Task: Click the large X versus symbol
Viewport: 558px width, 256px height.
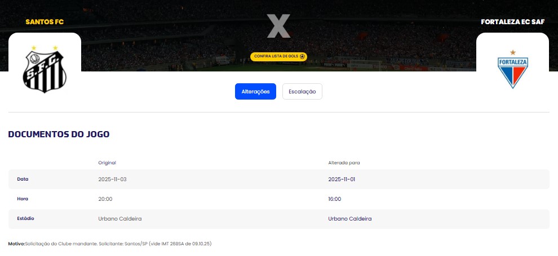Action: tap(278, 26)
